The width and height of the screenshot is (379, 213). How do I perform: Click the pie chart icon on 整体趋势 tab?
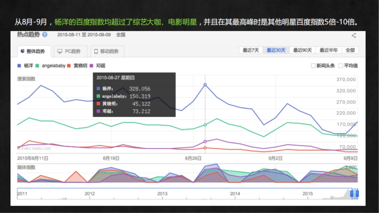click(x=23, y=50)
